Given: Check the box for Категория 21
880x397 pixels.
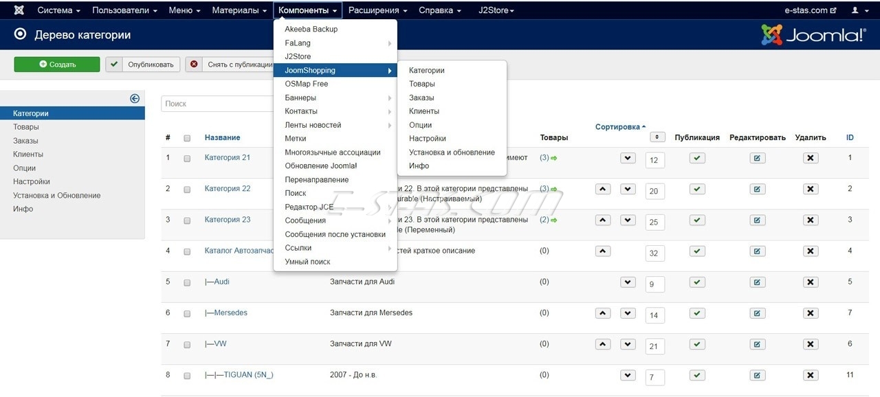Looking at the screenshot, I should pyautogui.click(x=187, y=158).
